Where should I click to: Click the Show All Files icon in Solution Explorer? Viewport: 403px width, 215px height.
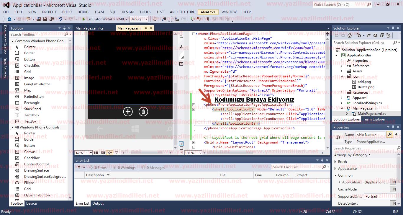[388, 35]
